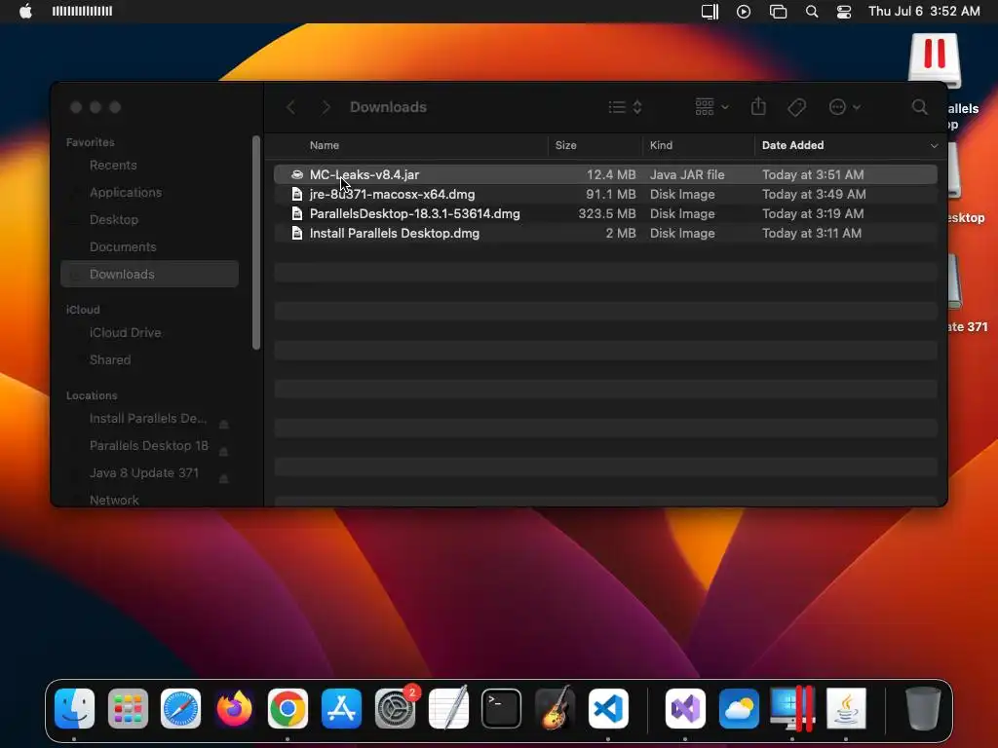Sort files by the Size column
Screen dimensions: 998x748
click(x=566, y=146)
